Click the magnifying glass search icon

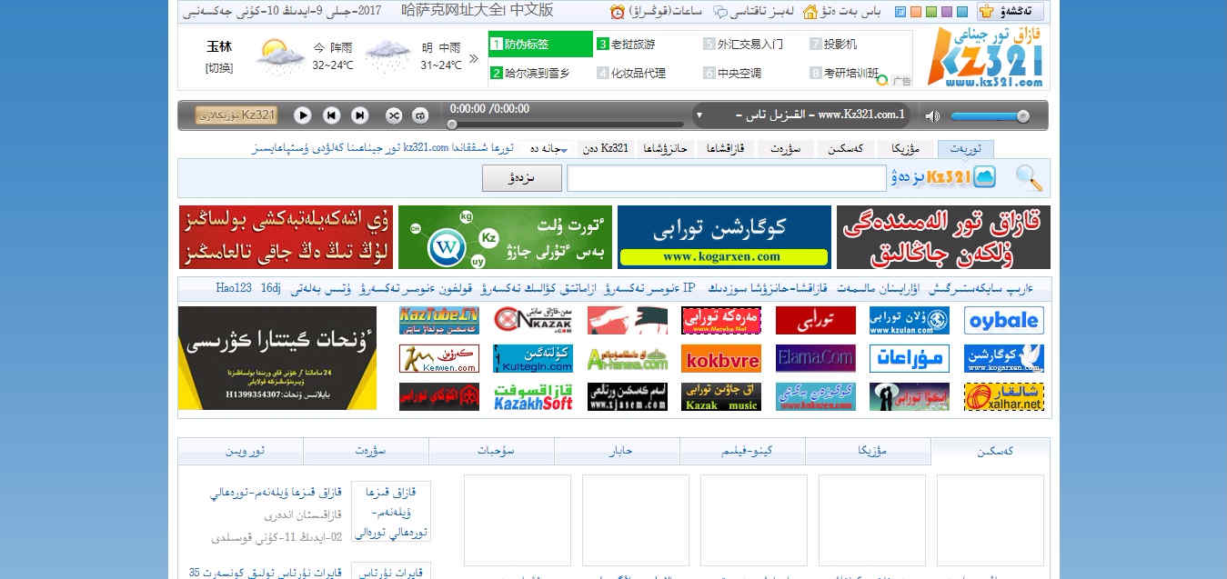(1029, 178)
